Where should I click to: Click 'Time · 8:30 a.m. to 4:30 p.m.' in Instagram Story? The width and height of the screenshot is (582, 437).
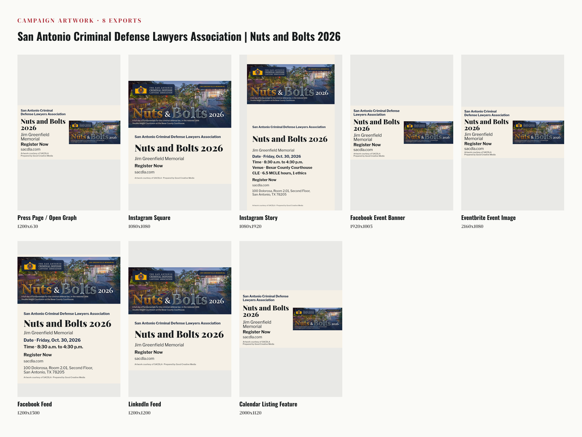pos(278,162)
